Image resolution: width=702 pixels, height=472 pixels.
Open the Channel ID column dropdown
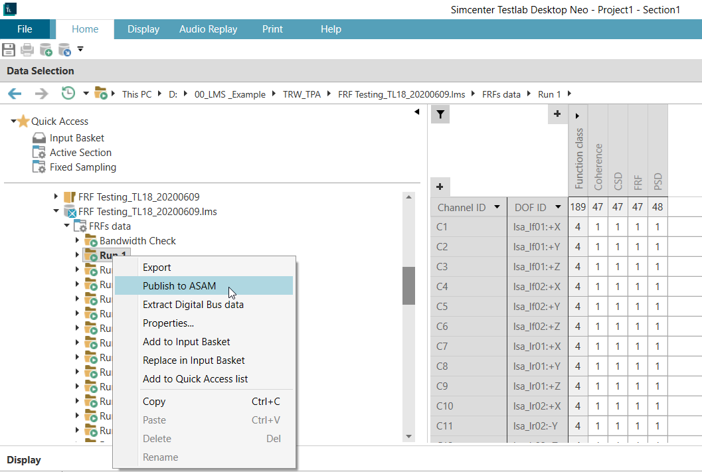click(497, 207)
